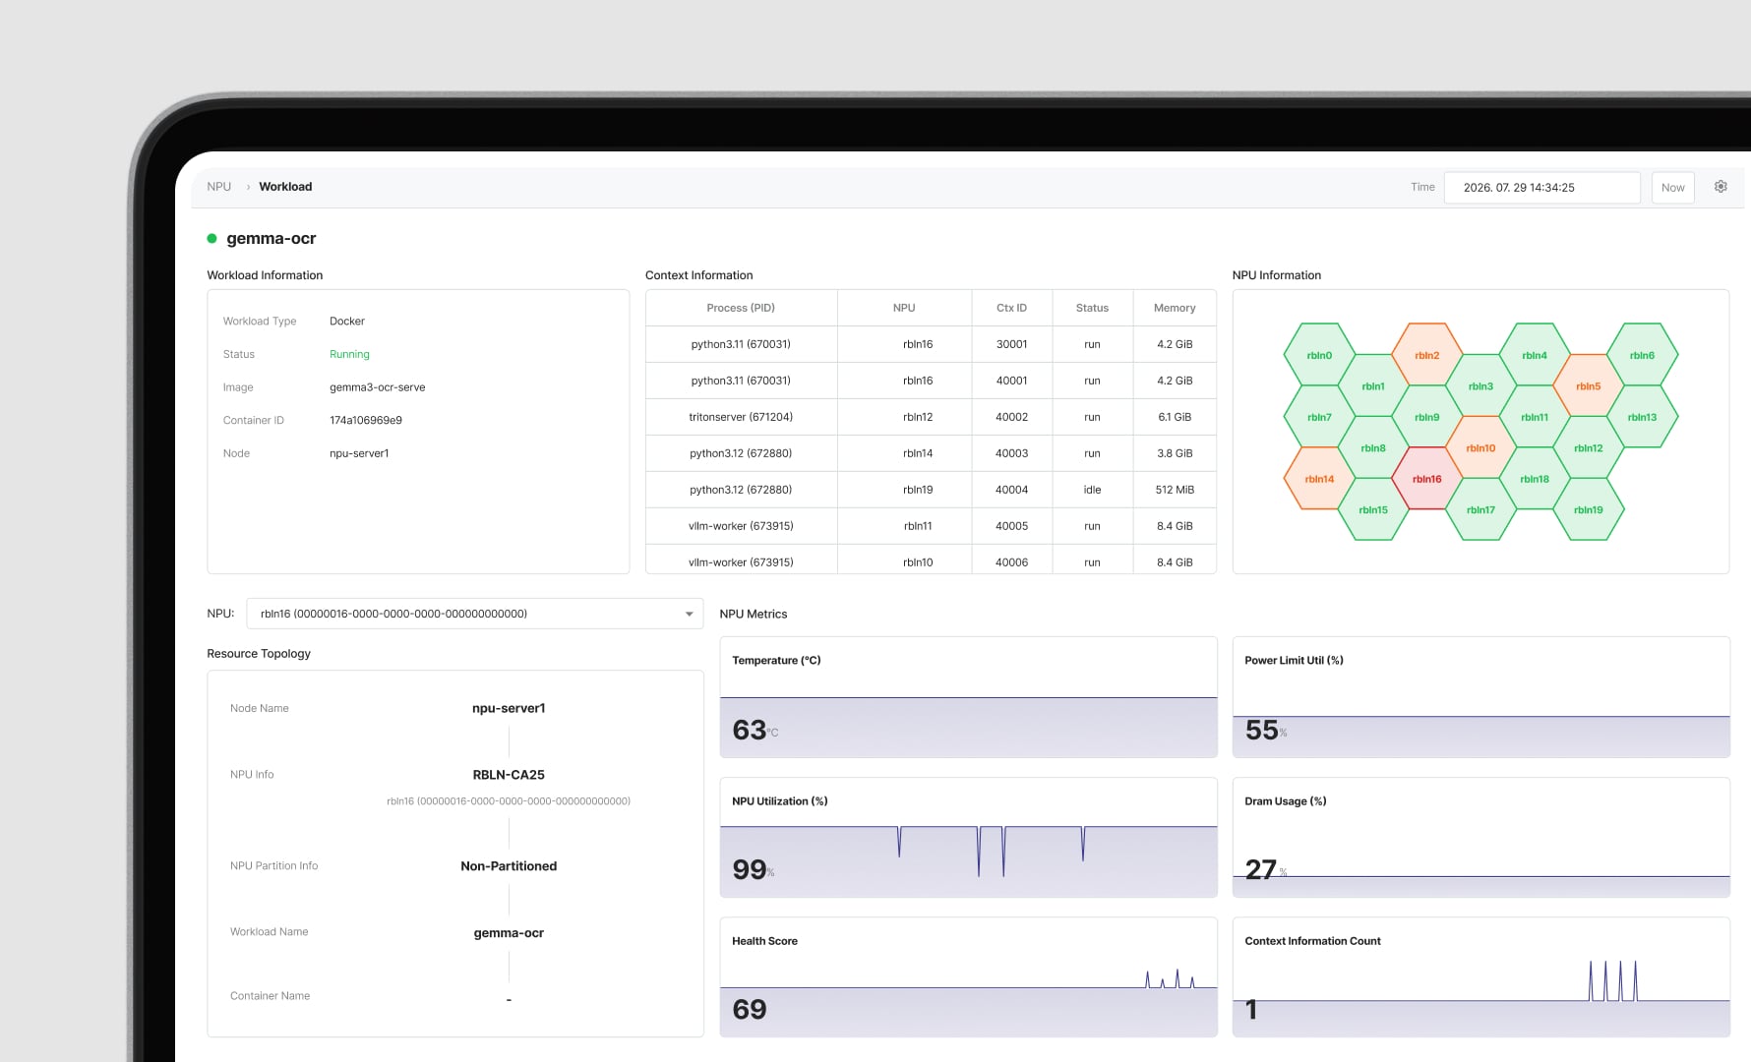The width and height of the screenshot is (1751, 1062).
Task: Select the Workload breadcrumb
Action: (x=285, y=187)
